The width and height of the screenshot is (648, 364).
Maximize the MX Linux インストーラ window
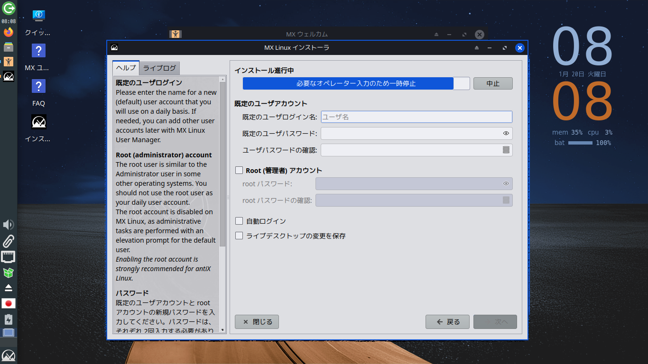(505, 48)
